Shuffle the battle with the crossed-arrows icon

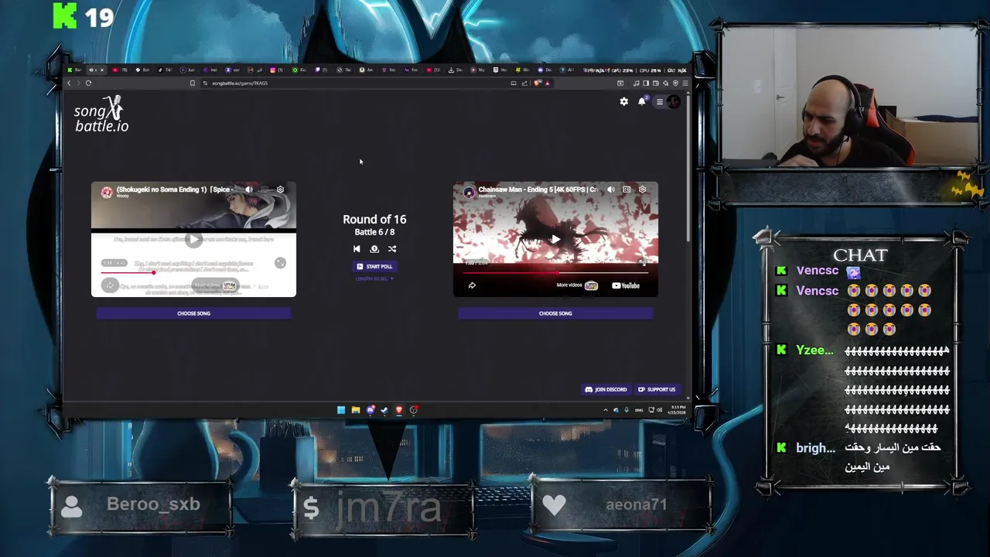coord(392,249)
